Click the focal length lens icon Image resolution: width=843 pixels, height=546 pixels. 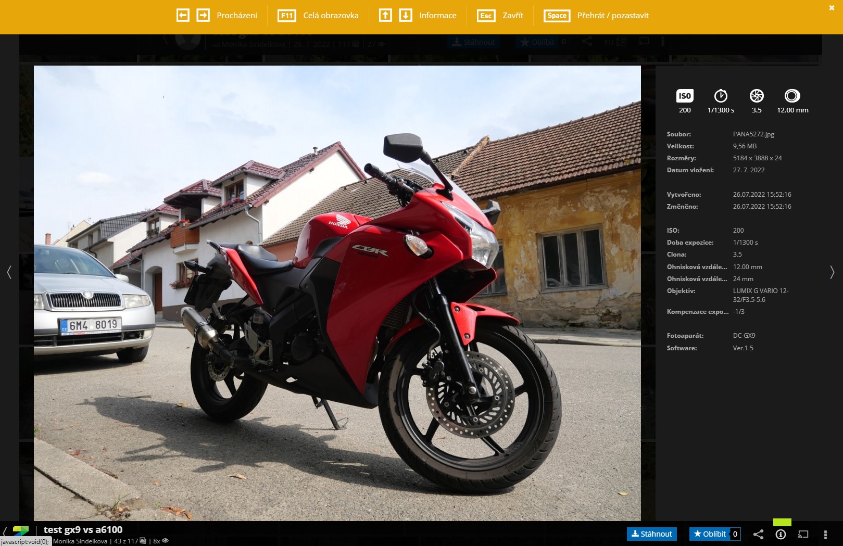tap(792, 96)
